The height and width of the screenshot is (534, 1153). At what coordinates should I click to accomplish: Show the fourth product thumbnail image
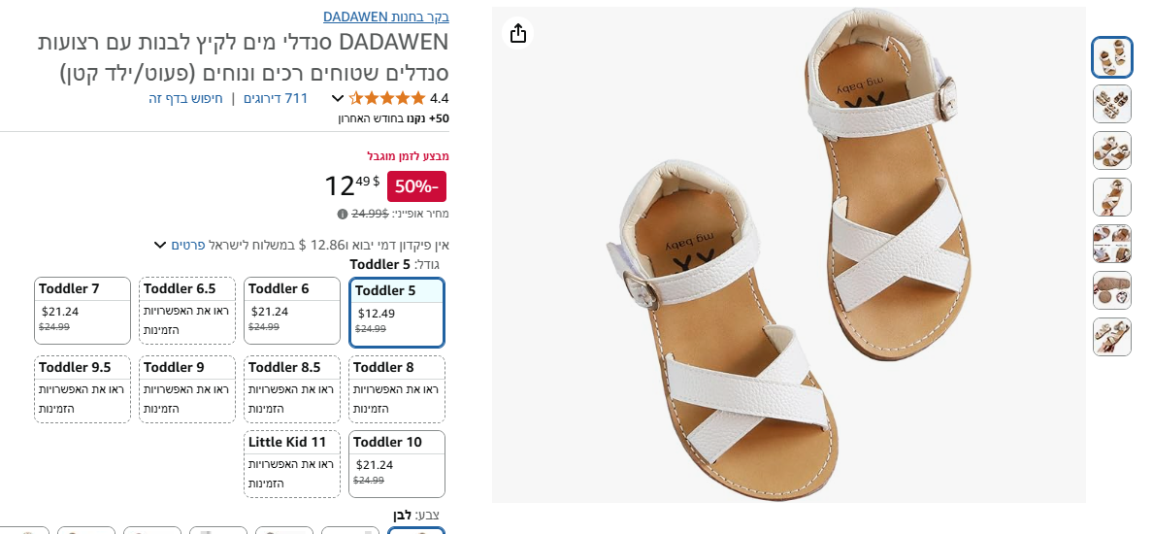pyautogui.click(x=1111, y=197)
